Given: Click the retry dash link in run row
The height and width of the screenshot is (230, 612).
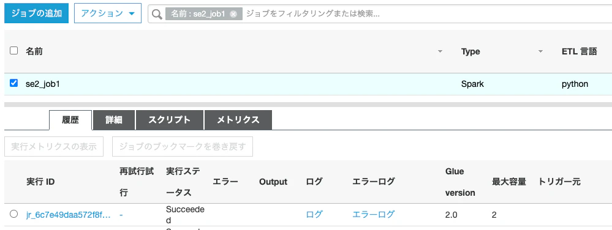Looking at the screenshot, I should (121, 215).
